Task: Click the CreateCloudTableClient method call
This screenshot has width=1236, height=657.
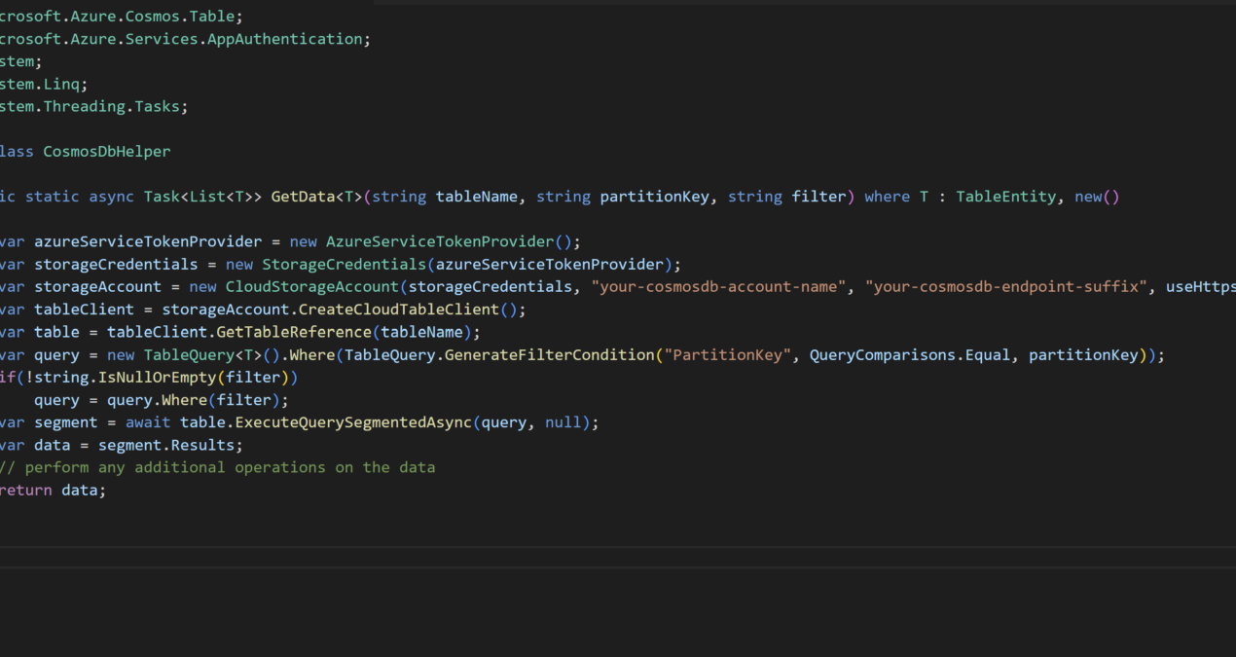Action: point(412,310)
